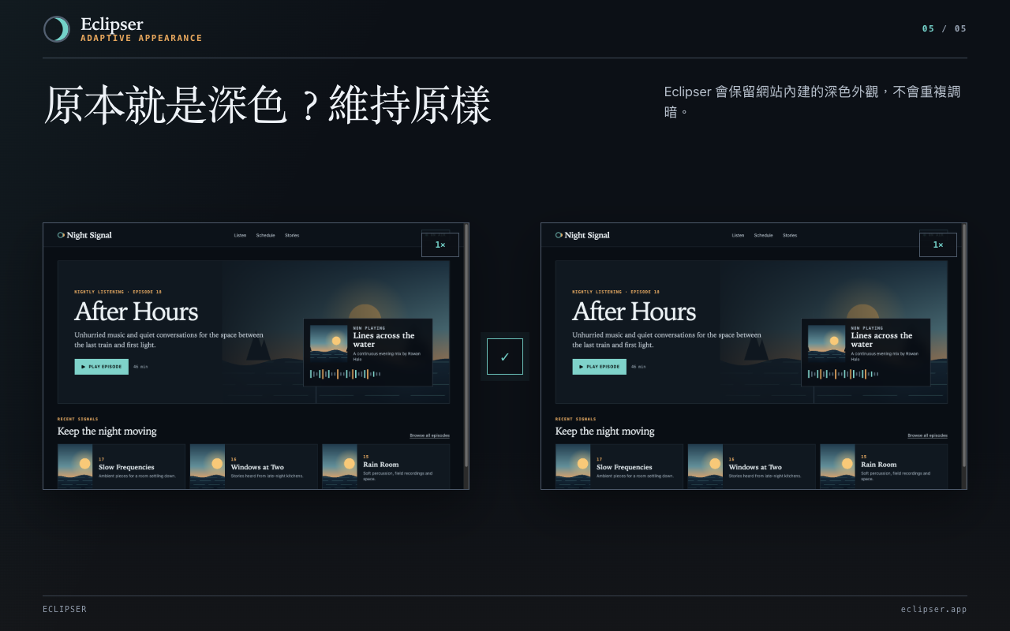Click Now Playing sunset thumbnail, left preview

coord(328,342)
